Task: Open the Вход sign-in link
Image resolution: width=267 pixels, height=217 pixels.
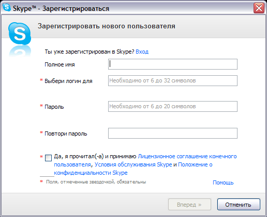Action: (x=142, y=52)
